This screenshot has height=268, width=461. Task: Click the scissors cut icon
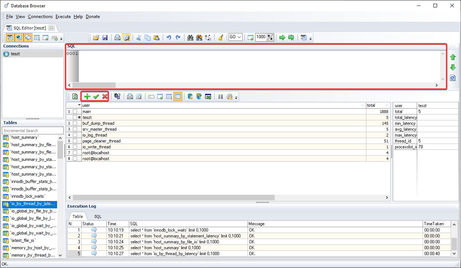139,38
